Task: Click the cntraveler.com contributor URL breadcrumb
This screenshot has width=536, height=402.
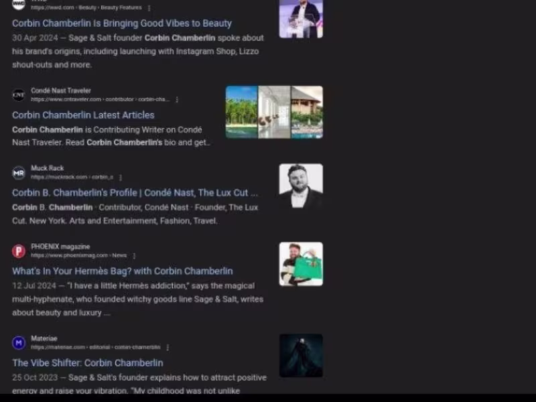Action: pos(100,99)
